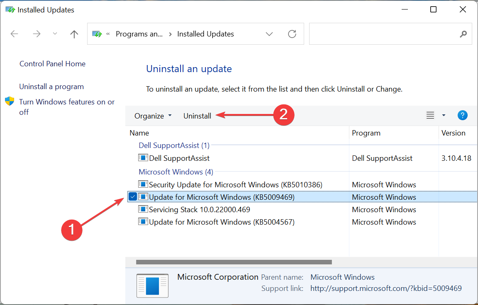Viewport: 478px width, 305px height.
Task: Select the Dell SupportAssist update entry
Action: [179, 158]
